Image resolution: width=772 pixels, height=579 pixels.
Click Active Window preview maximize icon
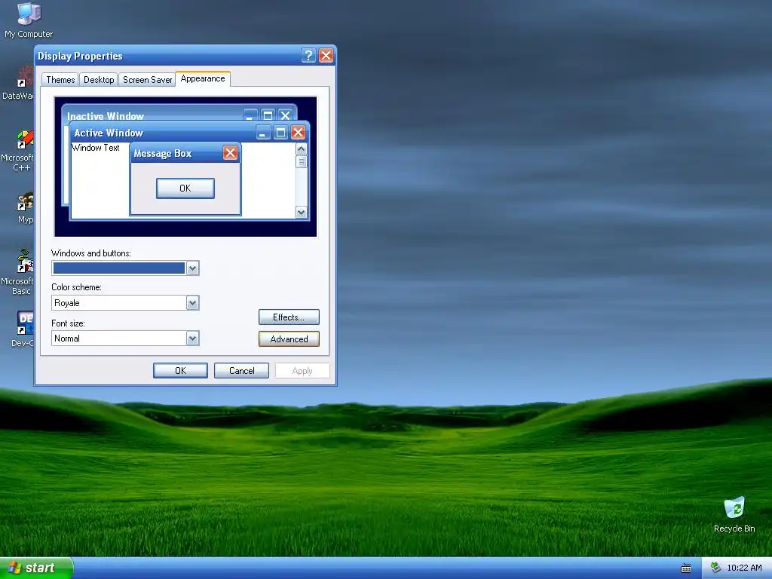(280, 133)
